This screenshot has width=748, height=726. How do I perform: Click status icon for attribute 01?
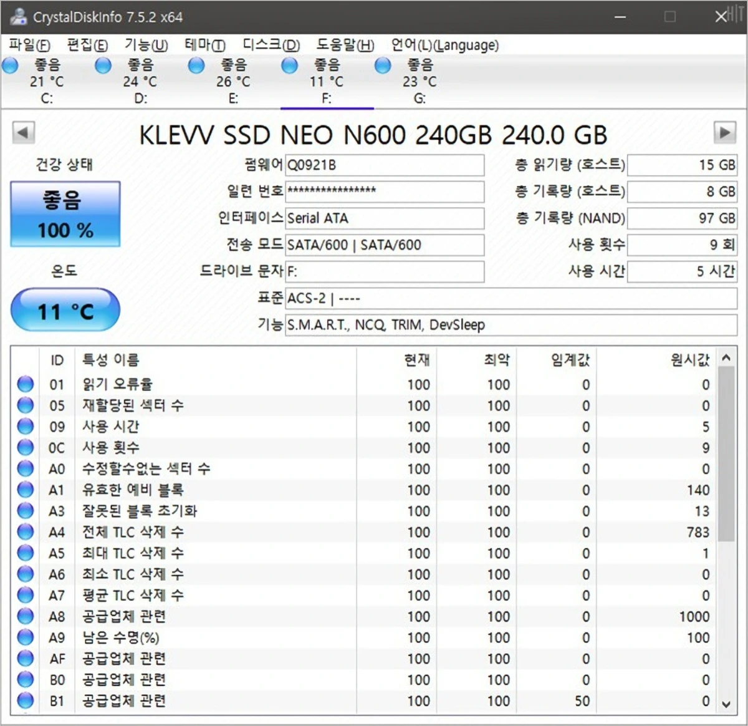26,384
